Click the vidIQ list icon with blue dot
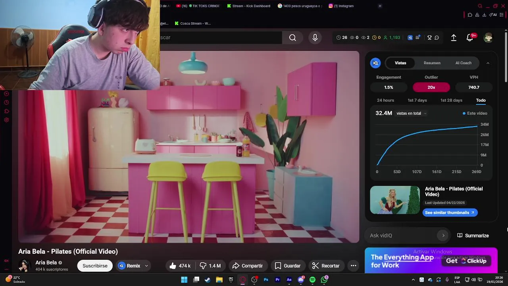The height and width of the screenshot is (286, 508). point(418,37)
